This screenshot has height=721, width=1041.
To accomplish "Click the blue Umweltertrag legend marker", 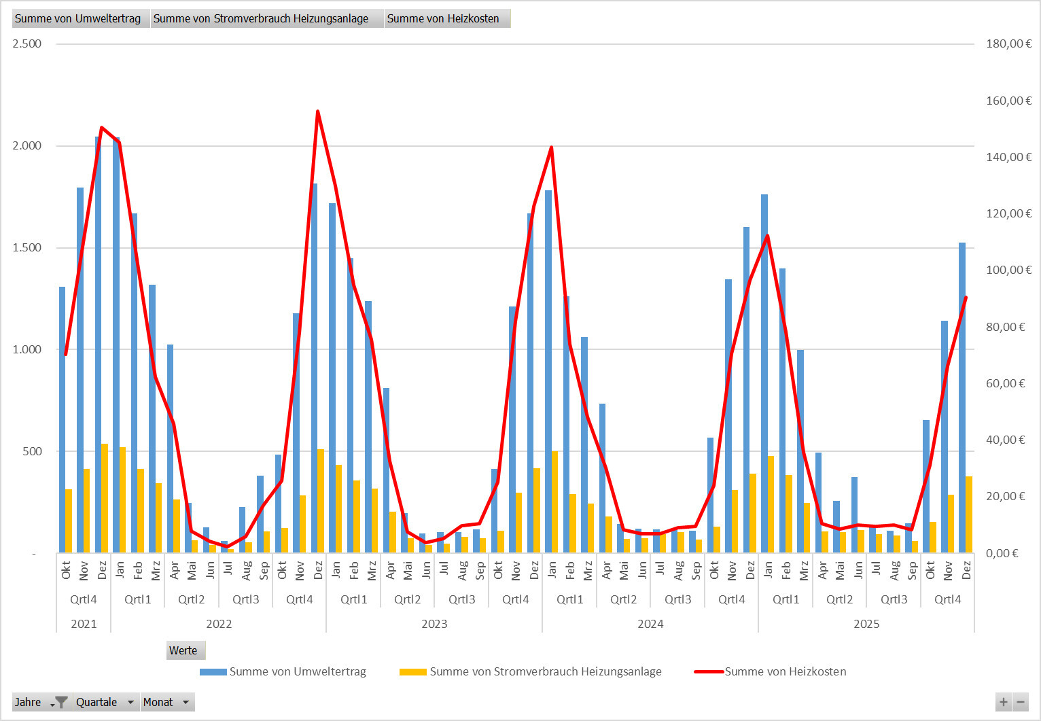I will [213, 672].
